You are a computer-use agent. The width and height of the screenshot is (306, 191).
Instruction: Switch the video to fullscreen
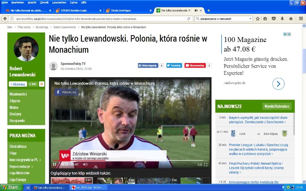[206, 165]
